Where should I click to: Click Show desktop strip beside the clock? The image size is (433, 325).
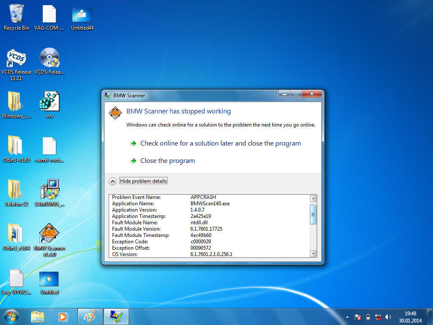click(430, 317)
